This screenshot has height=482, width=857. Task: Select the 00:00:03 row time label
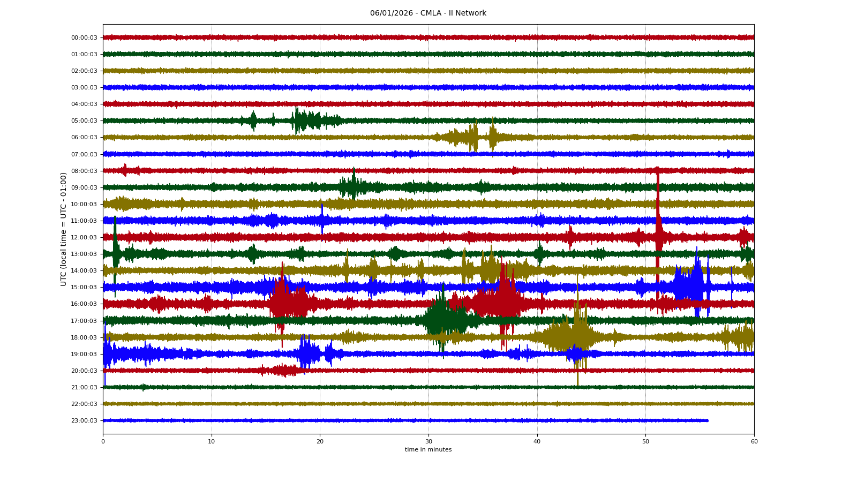84,38
